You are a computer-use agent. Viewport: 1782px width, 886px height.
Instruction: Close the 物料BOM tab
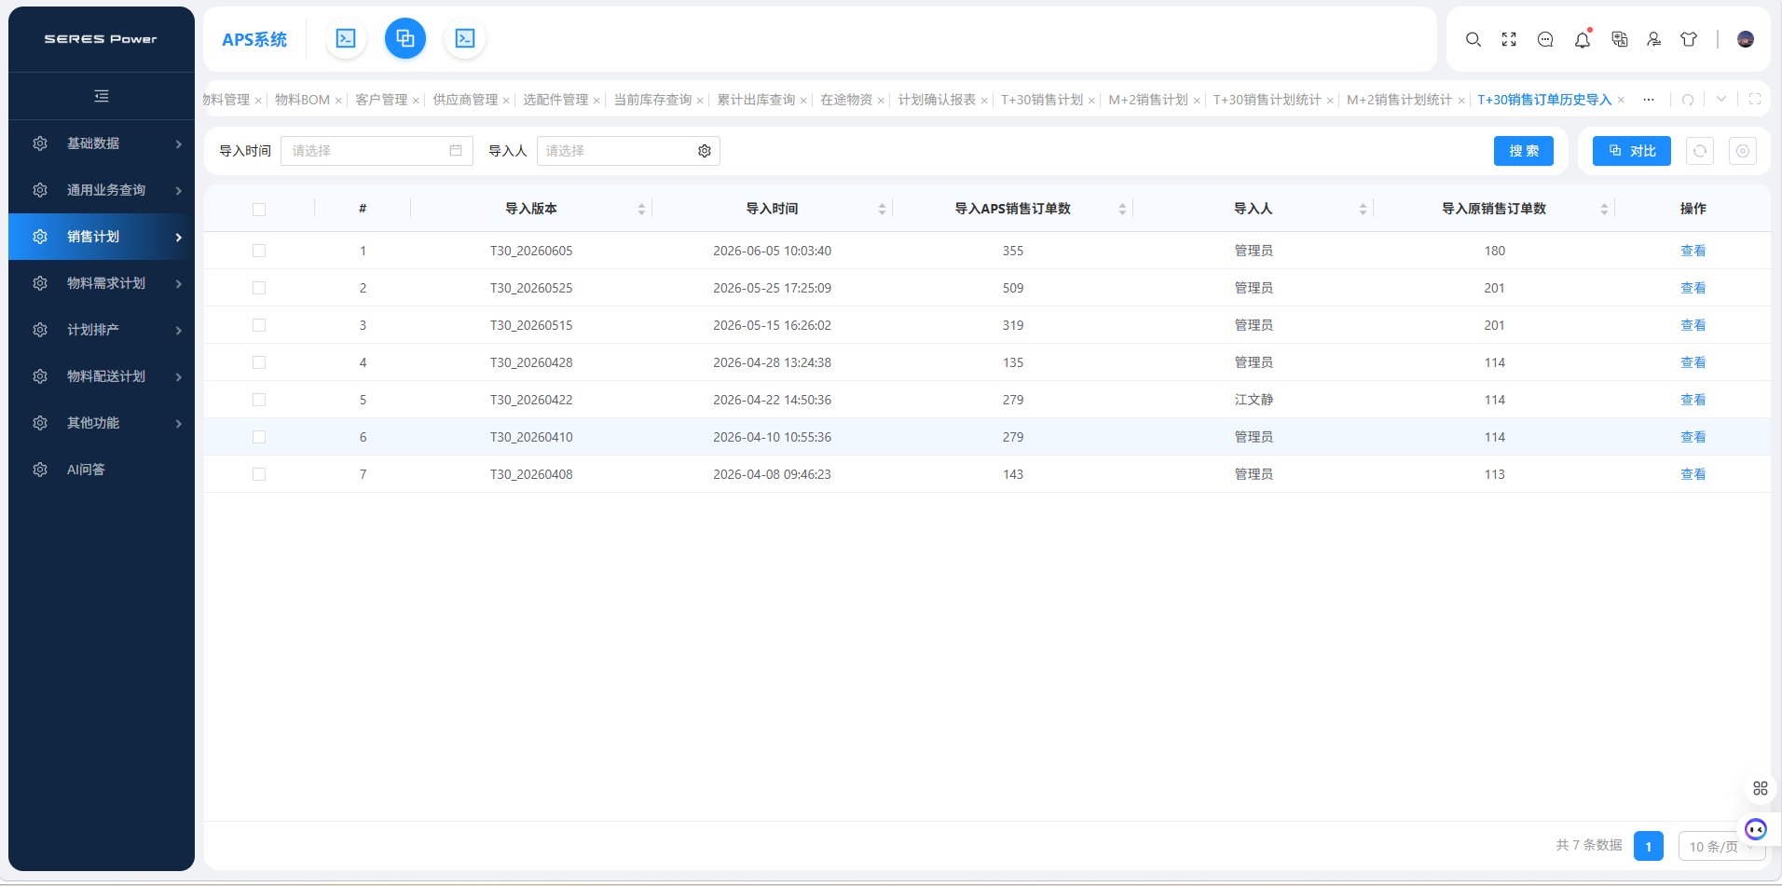coord(338,101)
